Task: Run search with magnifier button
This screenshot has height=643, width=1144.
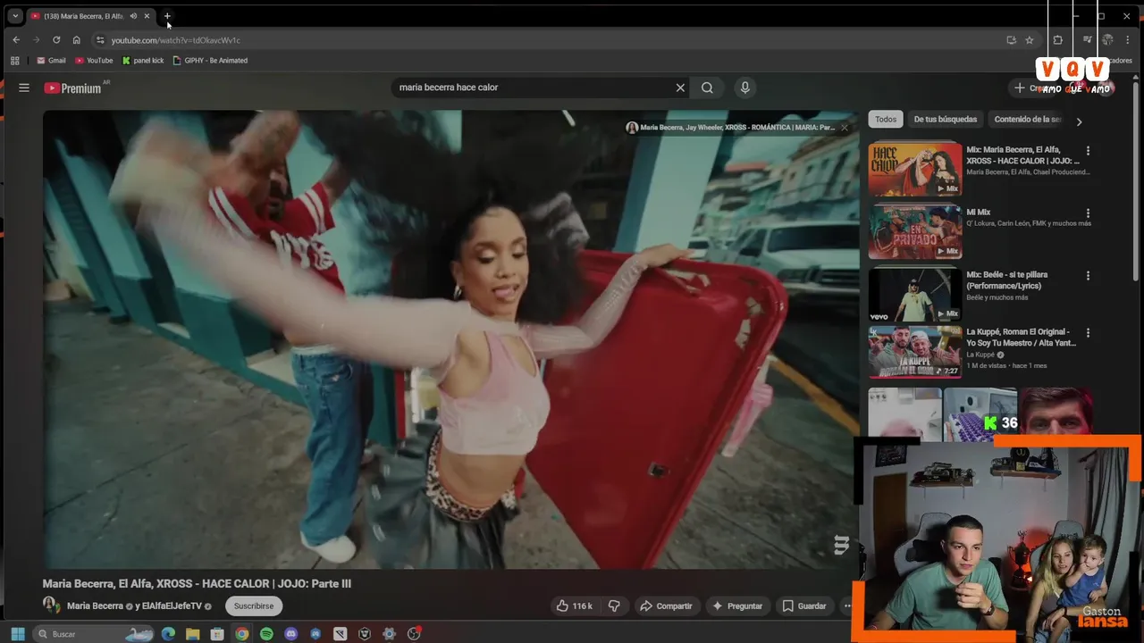Action: [707, 88]
